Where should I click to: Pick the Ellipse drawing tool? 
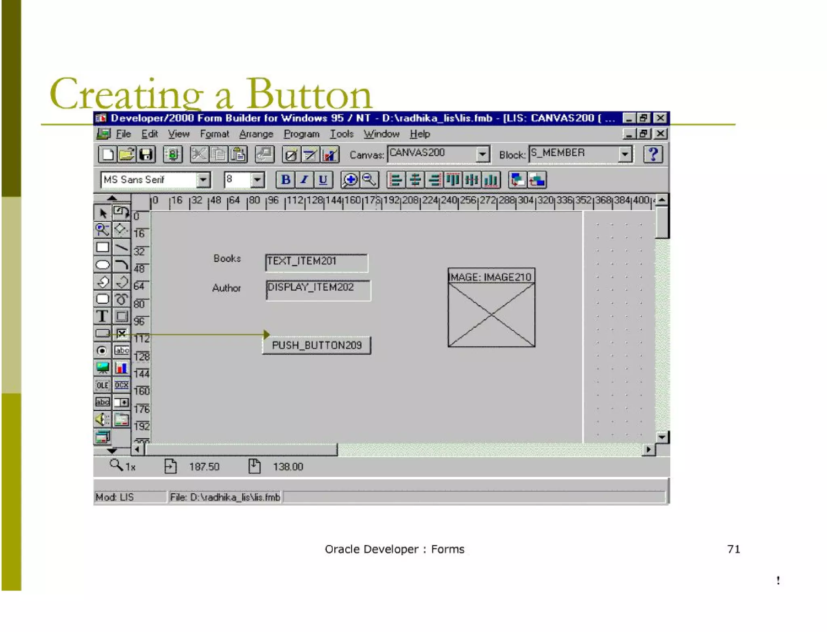click(x=102, y=265)
